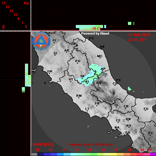Click the RI city label

87,82
